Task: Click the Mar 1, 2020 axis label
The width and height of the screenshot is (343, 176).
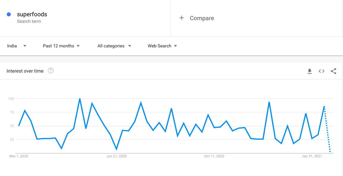Action: 19,156
